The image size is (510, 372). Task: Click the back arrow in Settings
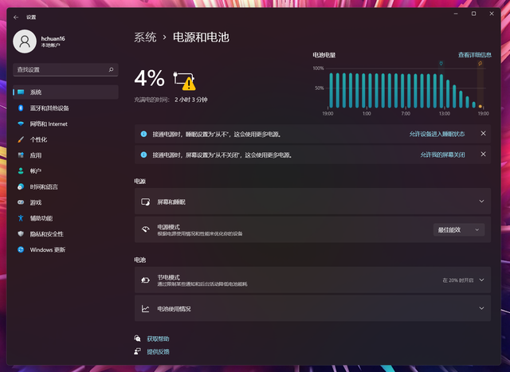coord(16,18)
